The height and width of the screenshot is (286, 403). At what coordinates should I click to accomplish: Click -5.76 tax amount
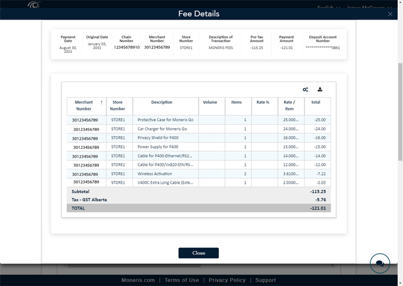point(321,200)
